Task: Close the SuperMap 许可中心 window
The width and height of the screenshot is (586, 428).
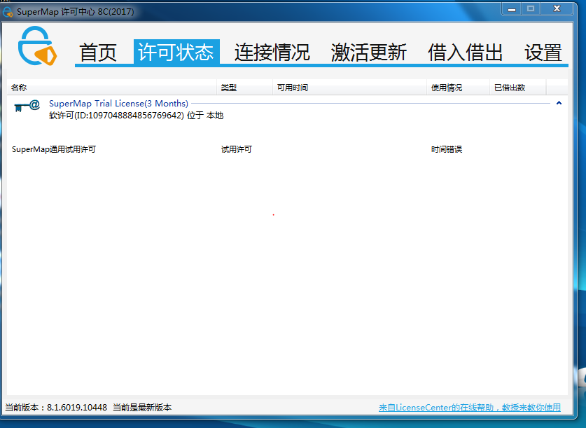Action: point(557,9)
